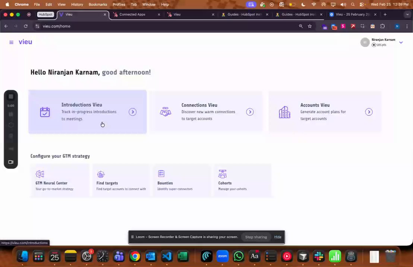413x267 pixels.
Task: Open the Accounts Vieu card arrow
Action: click(369, 112)
